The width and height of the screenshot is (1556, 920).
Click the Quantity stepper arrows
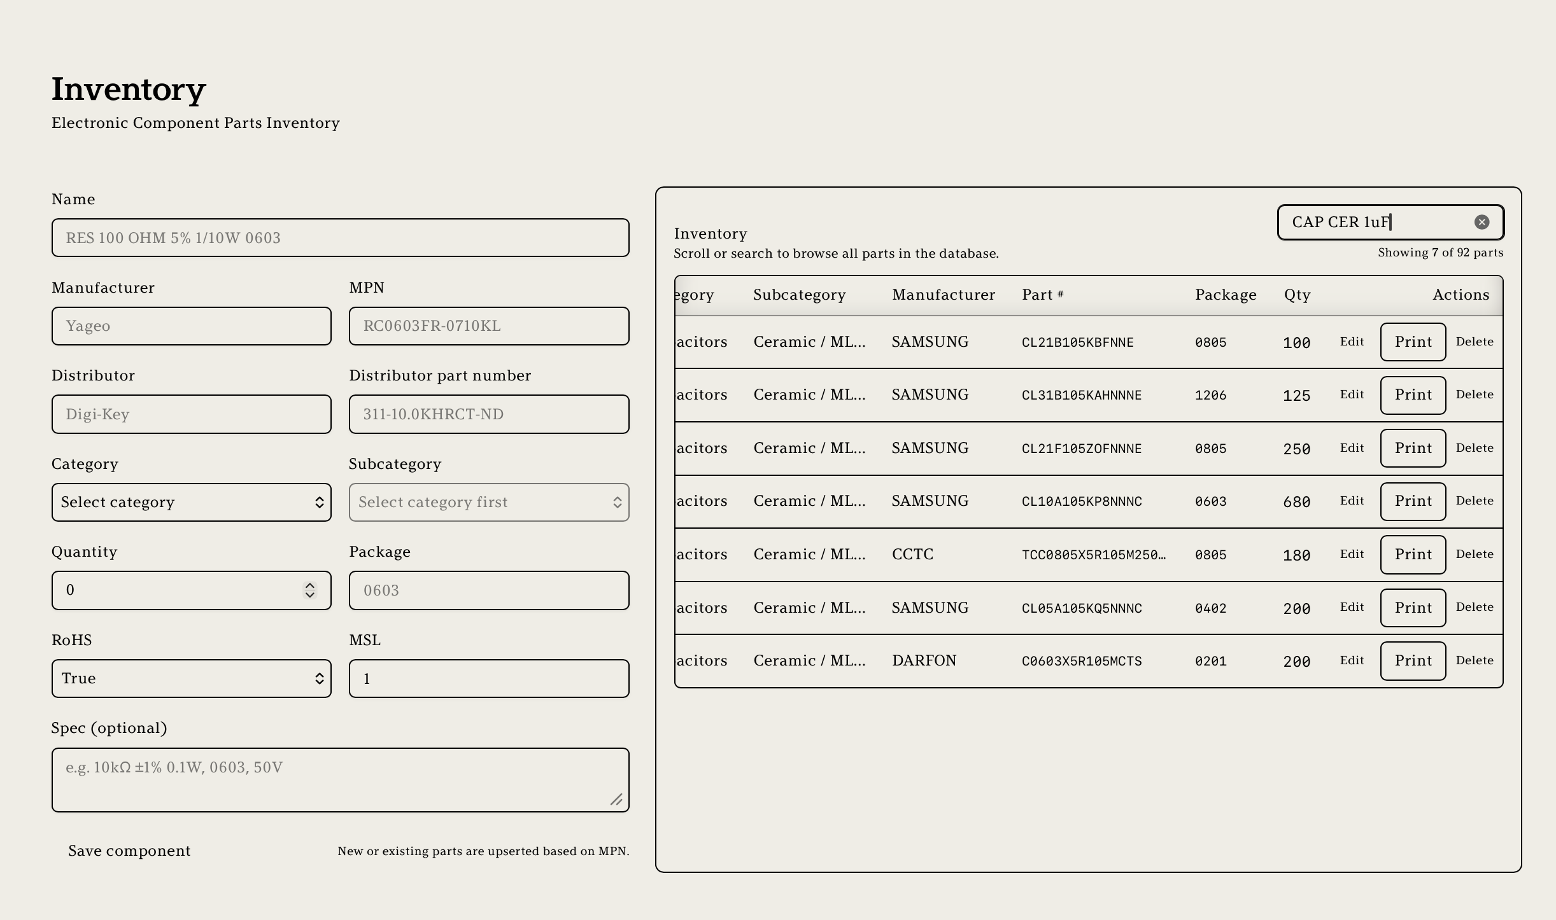pos(309,590)
